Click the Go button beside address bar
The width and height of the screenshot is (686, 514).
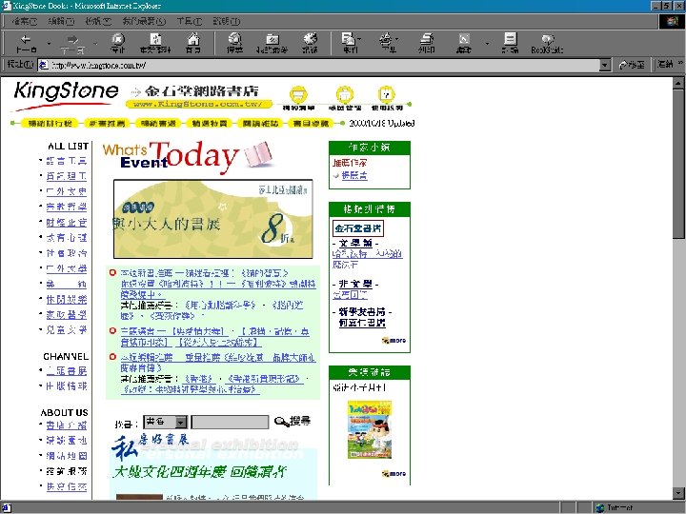coord(633,65)
